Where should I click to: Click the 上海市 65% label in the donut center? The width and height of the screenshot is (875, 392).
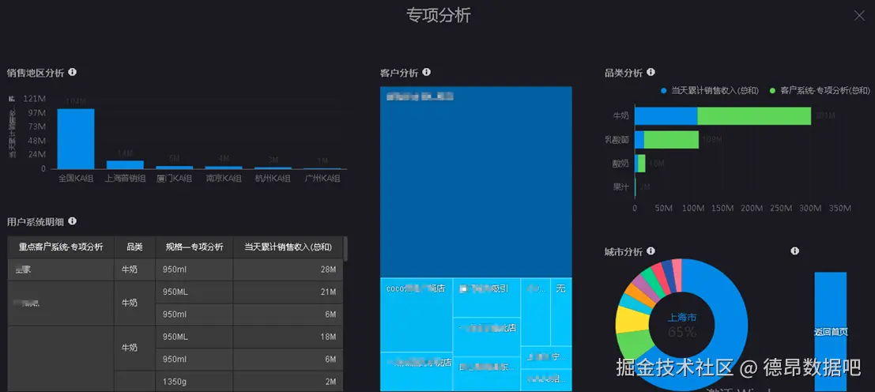point(682,326)
